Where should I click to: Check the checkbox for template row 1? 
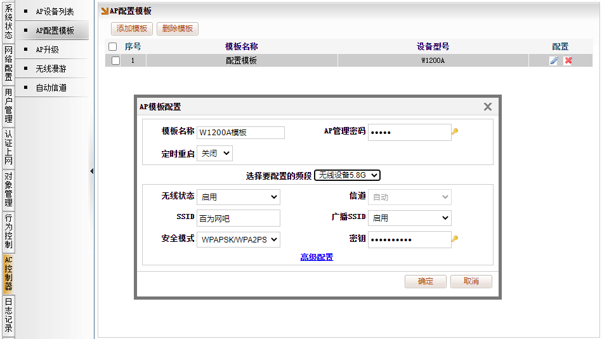click(115, 61)
